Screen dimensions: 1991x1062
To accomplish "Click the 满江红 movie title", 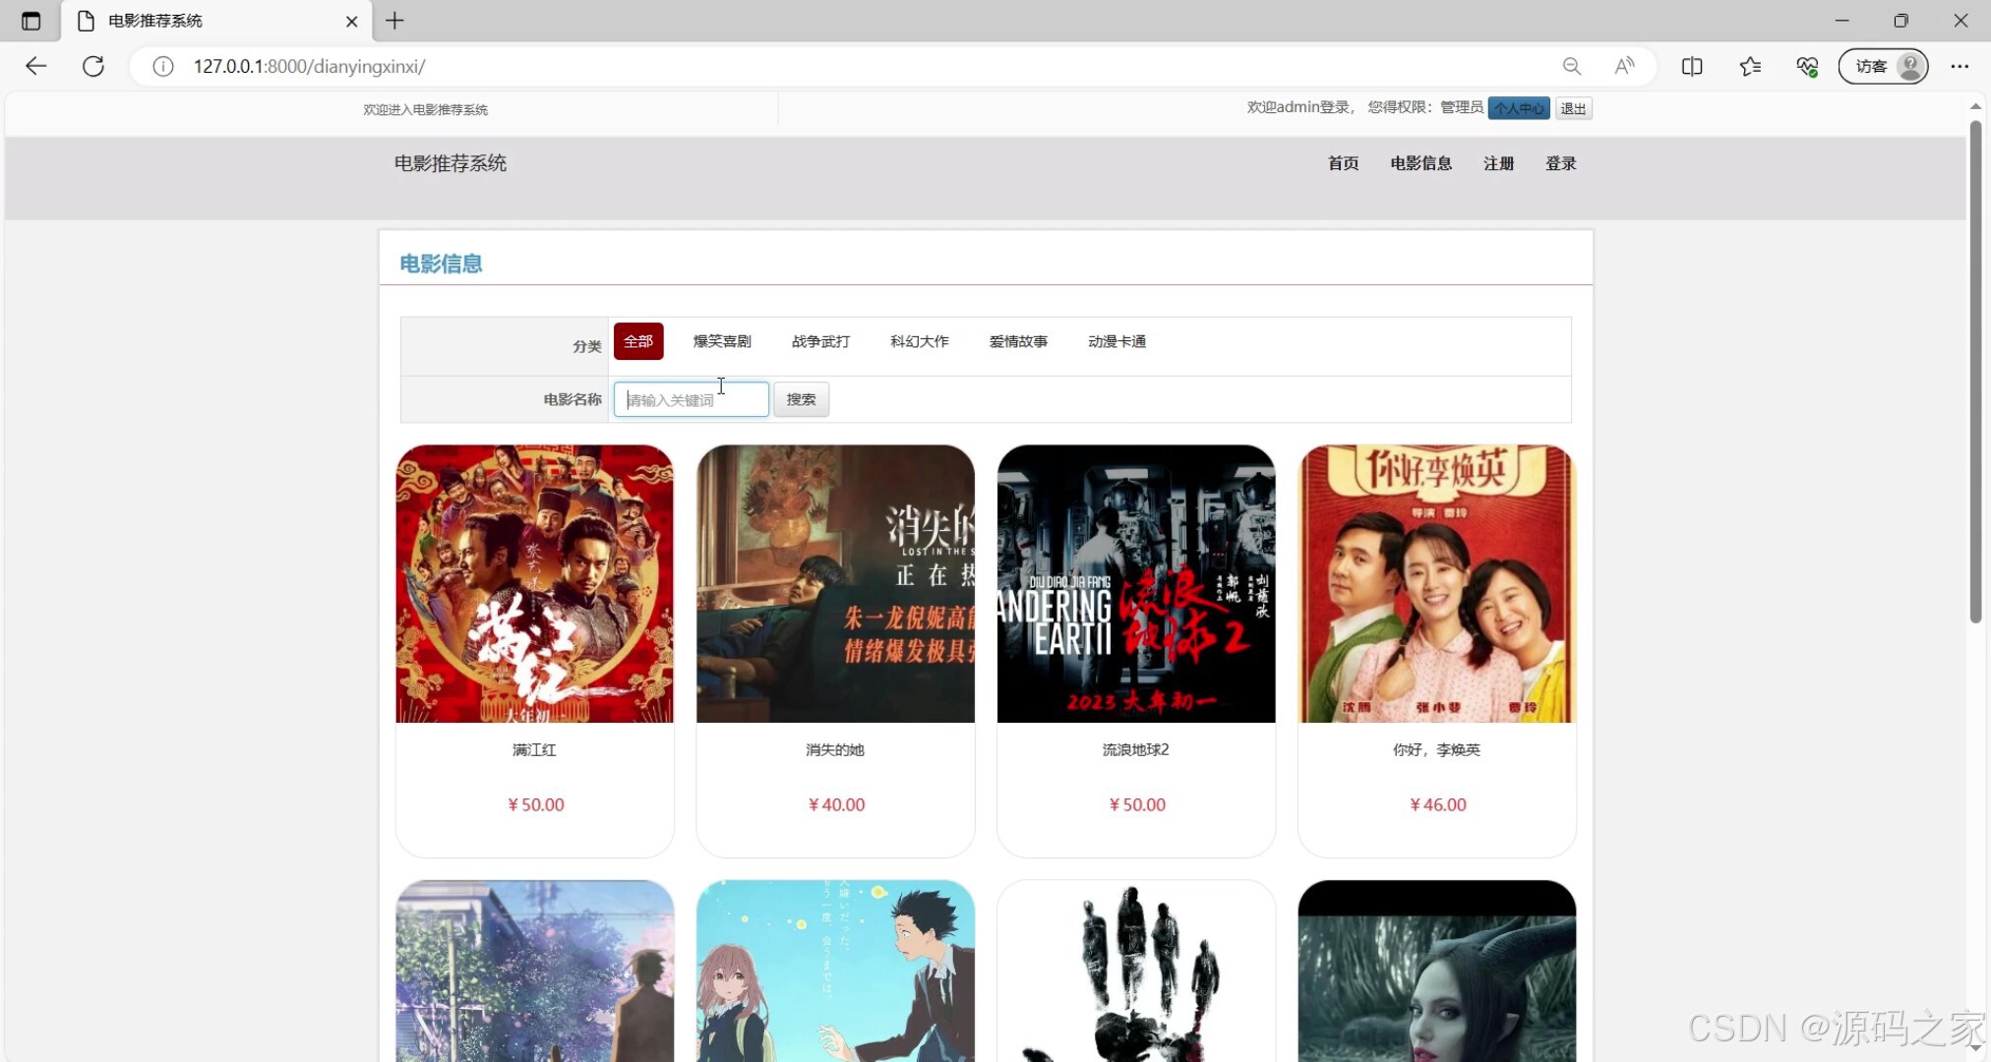I will pos(534,749).
